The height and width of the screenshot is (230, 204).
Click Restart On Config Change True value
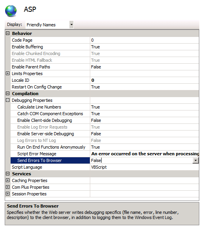[144, 87]
